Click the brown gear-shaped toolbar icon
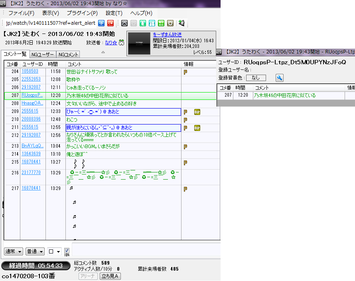 (x=170, y=23)
